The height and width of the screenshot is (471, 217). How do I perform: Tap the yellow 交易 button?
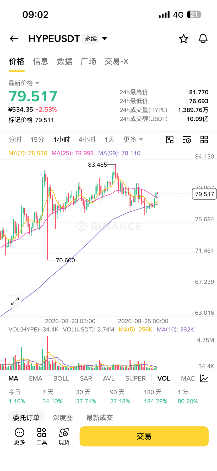(x=144, y=436)
